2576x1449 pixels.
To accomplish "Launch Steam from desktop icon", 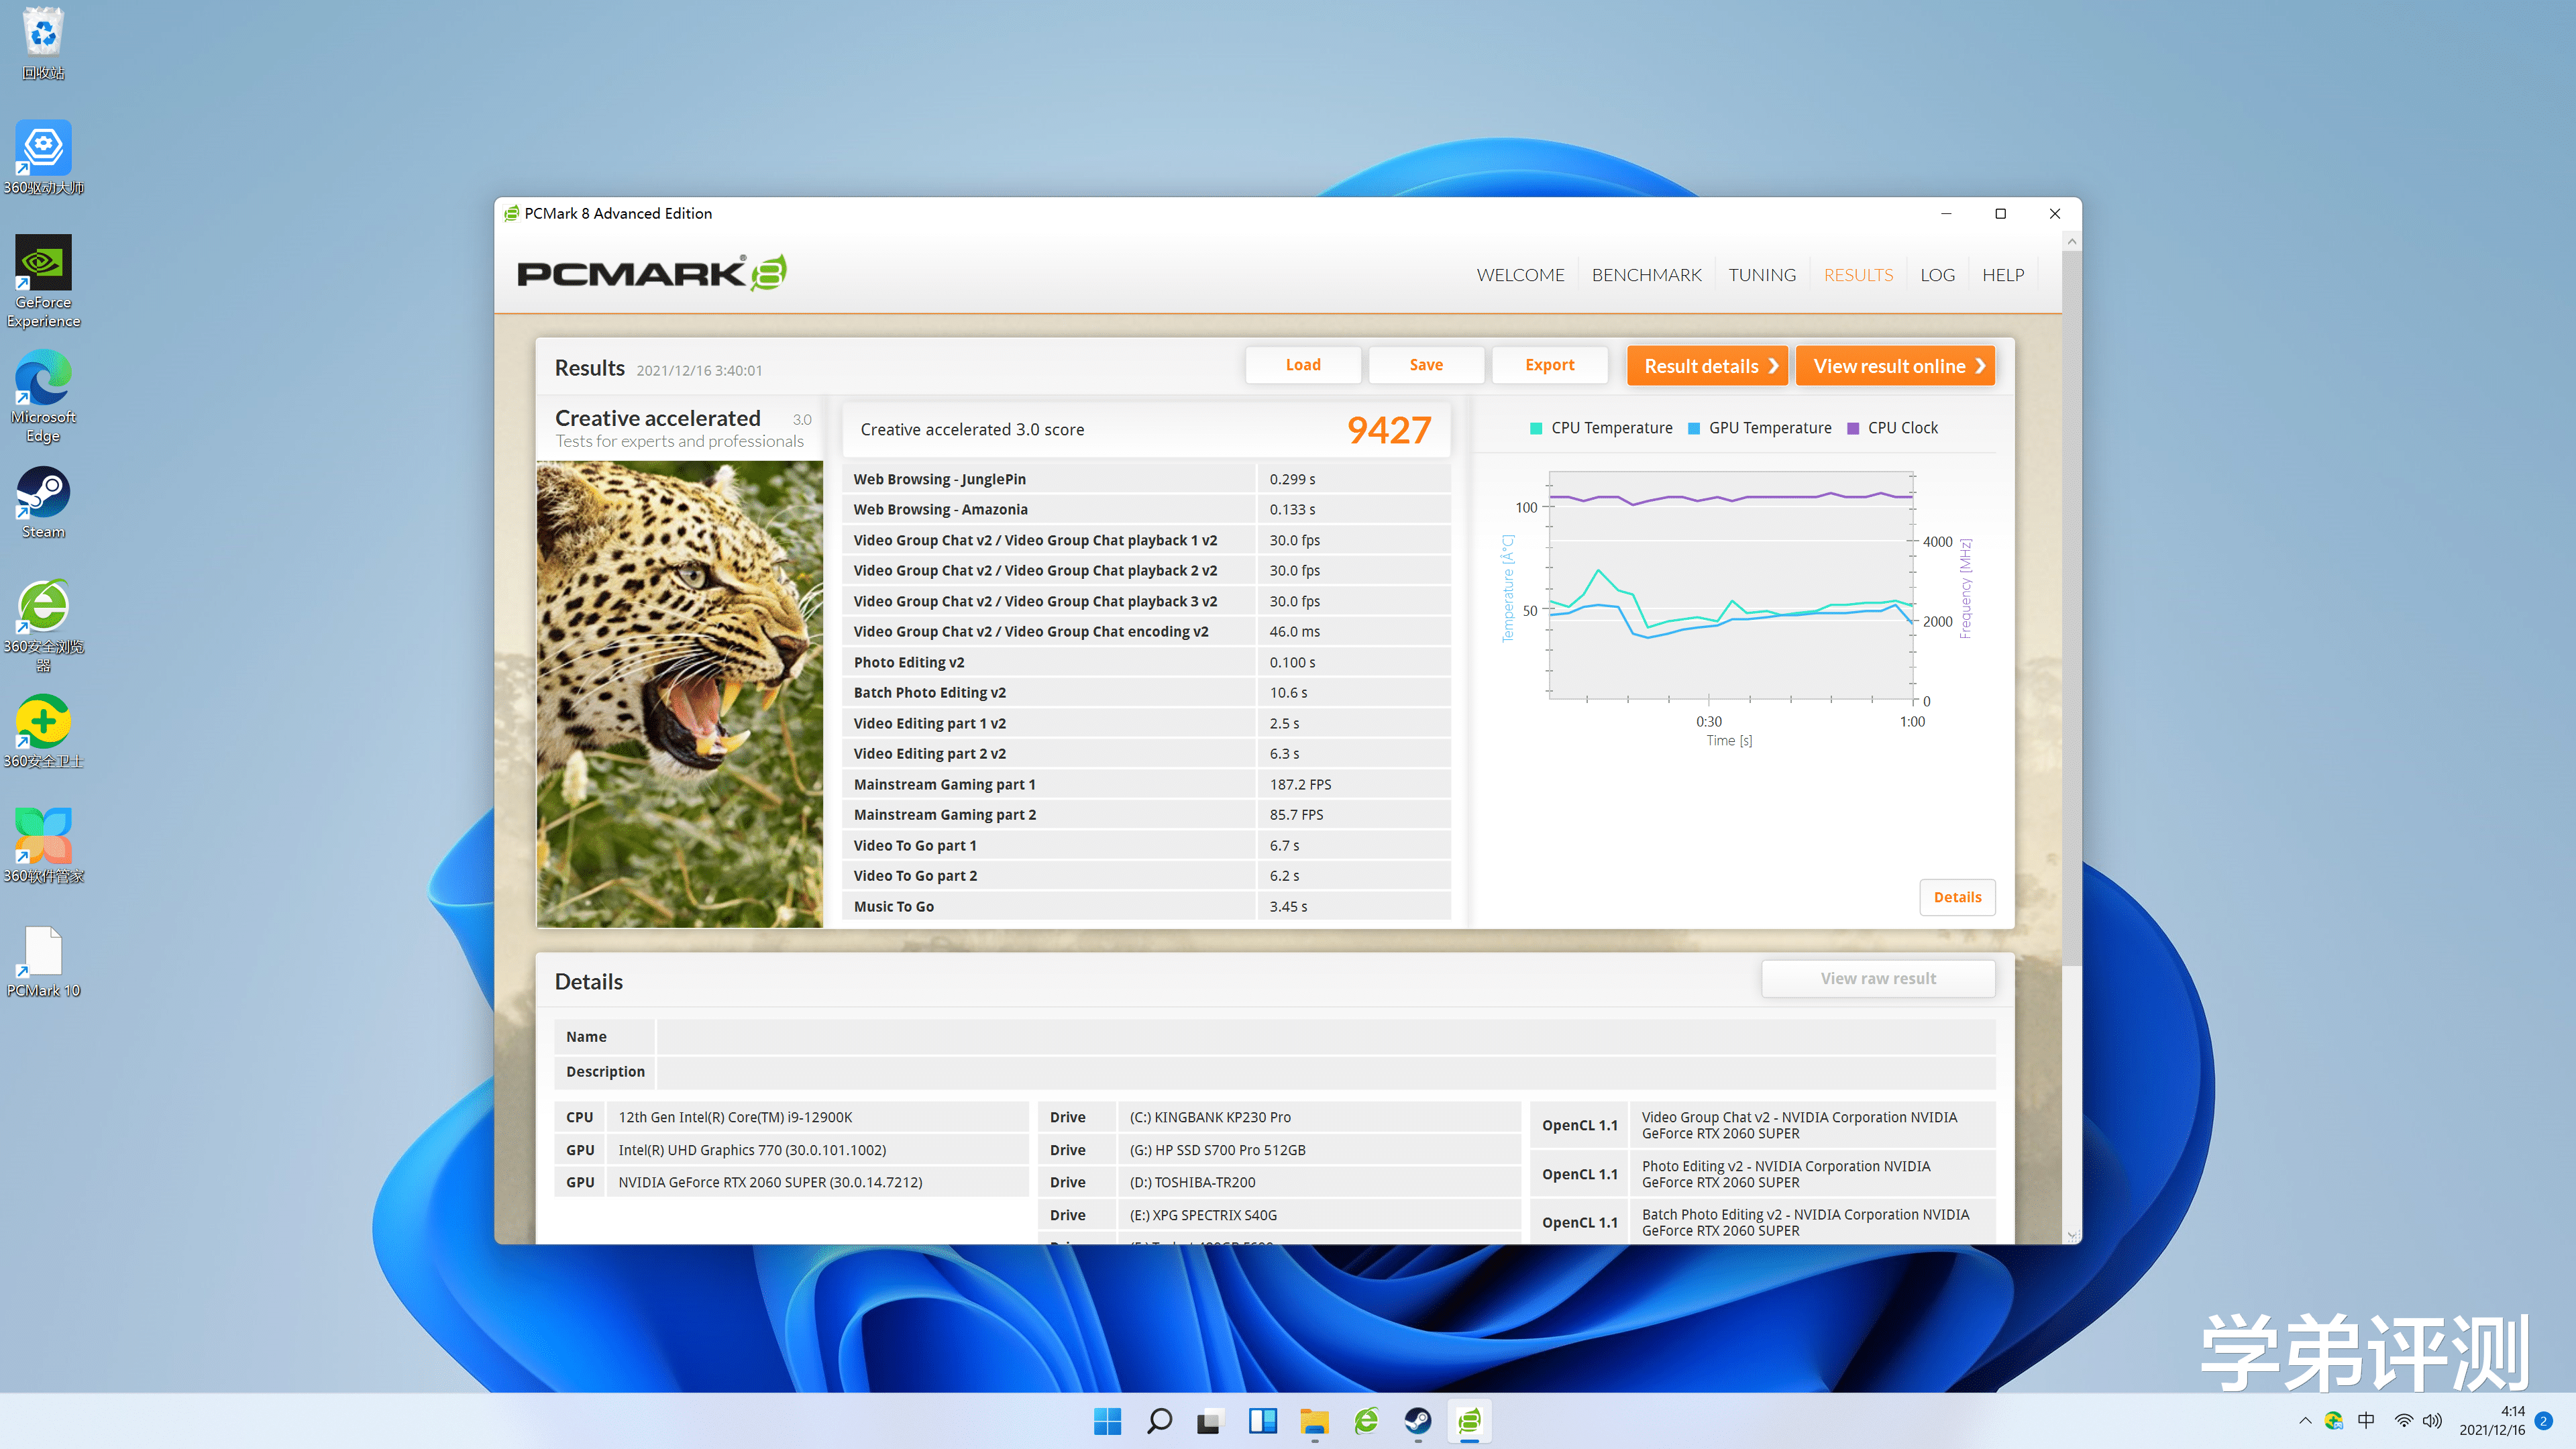I will [43, 493].
